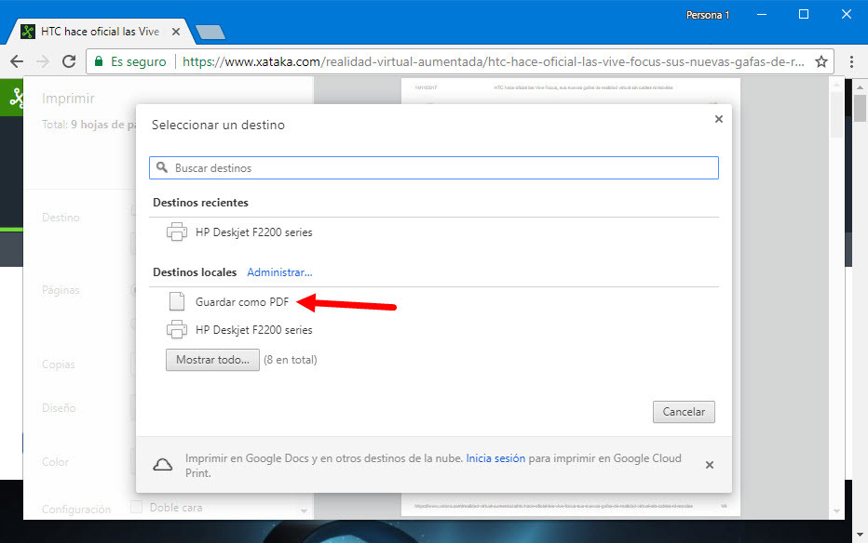Open the Doble cara dropdown arrow
This screenshot has width=868, height=543.
click(x=305, y=508)
